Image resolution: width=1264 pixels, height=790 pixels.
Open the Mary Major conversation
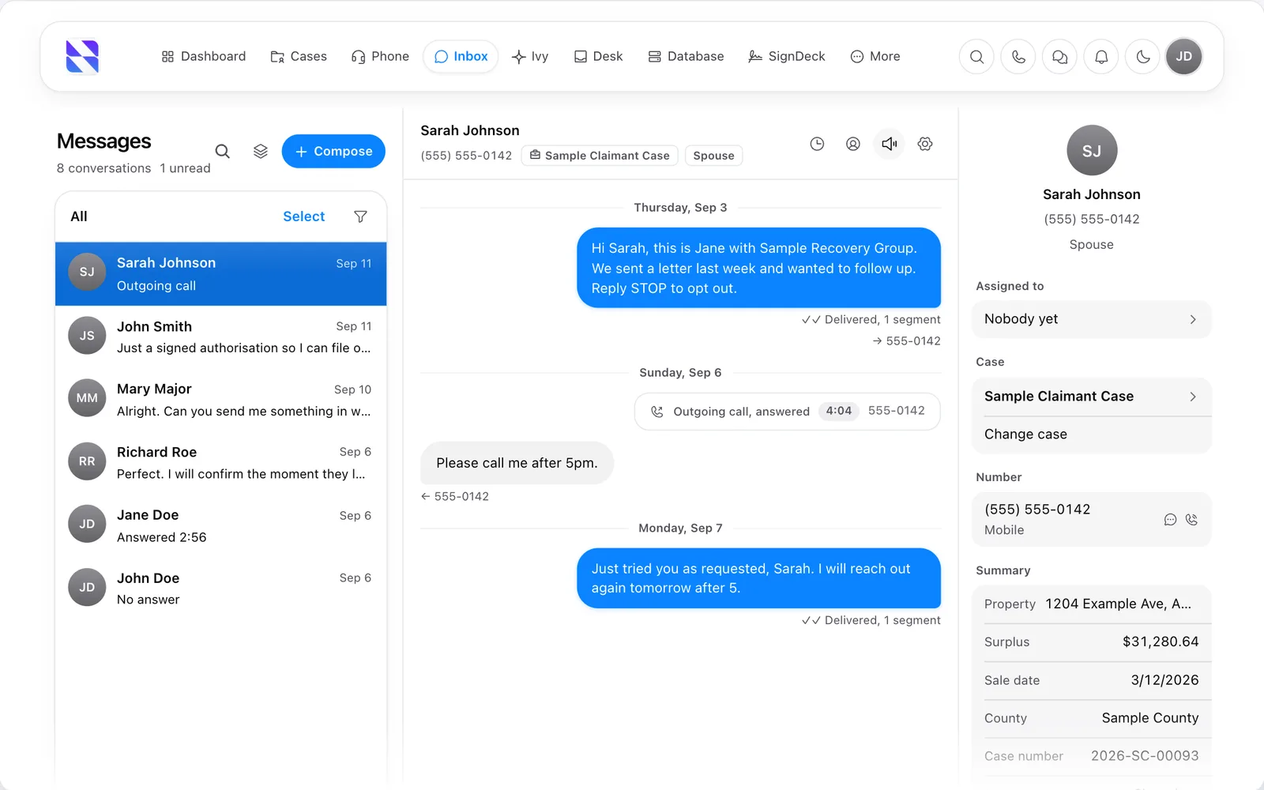pos(221,400)
